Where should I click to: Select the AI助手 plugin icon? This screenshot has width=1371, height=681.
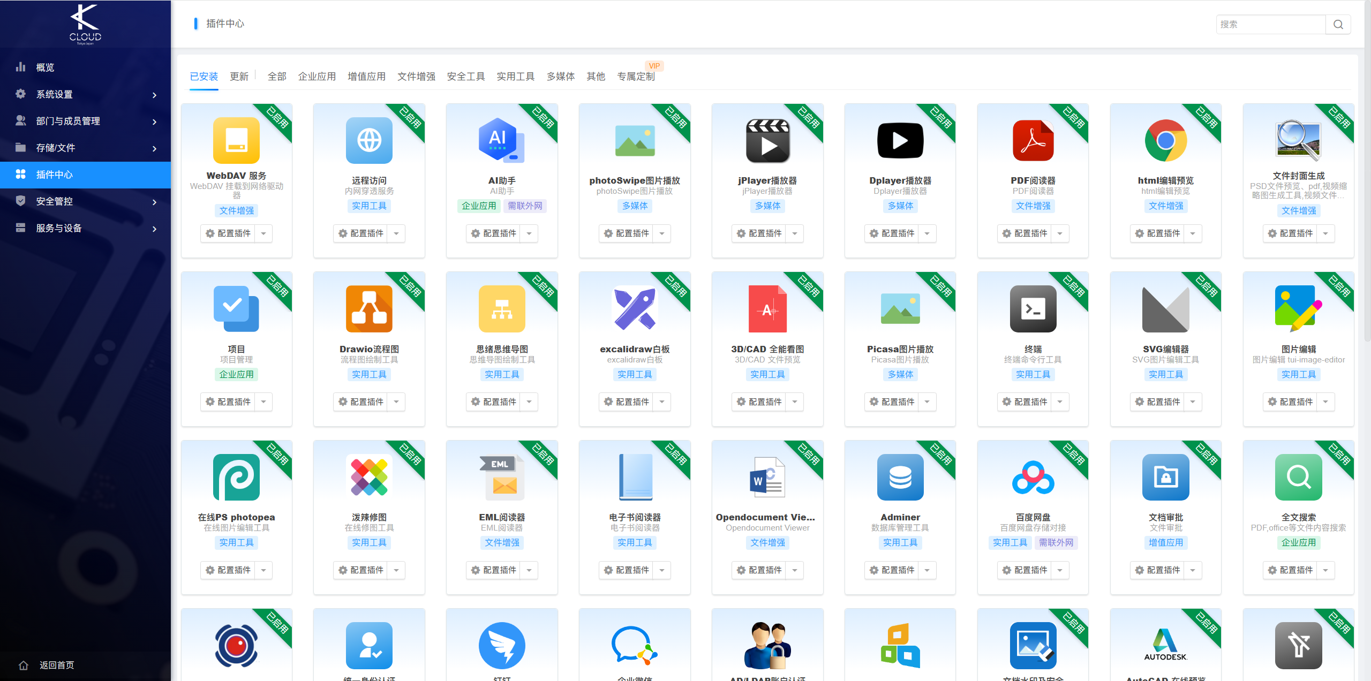pos(502,140)
